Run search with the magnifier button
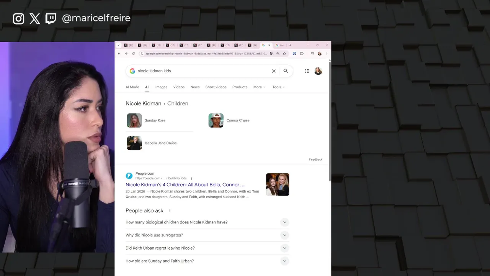 286,71
